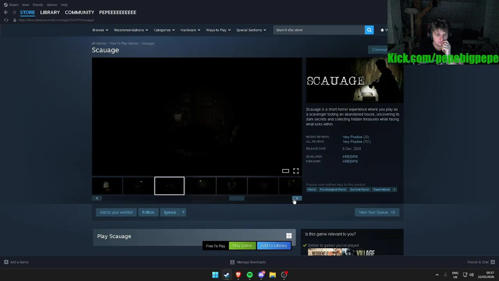
Task: Open the arrow dropdown next to Ignore
Action: tap(183, 212)
